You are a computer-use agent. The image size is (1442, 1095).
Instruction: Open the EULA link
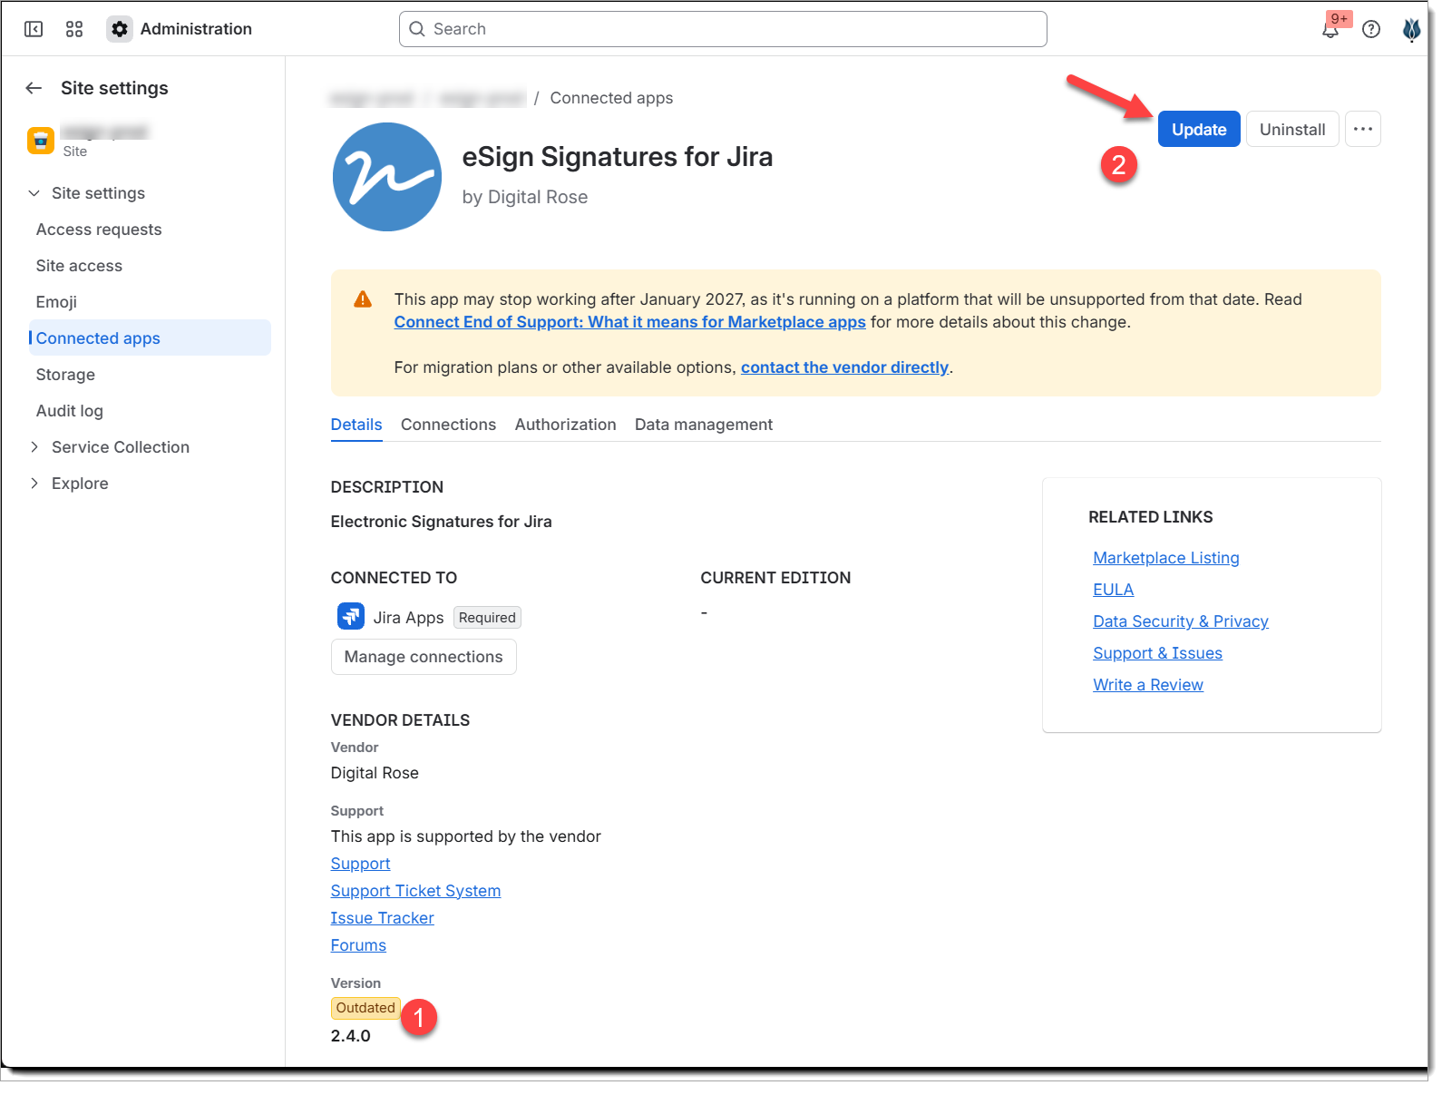(x=1114, y=590)
